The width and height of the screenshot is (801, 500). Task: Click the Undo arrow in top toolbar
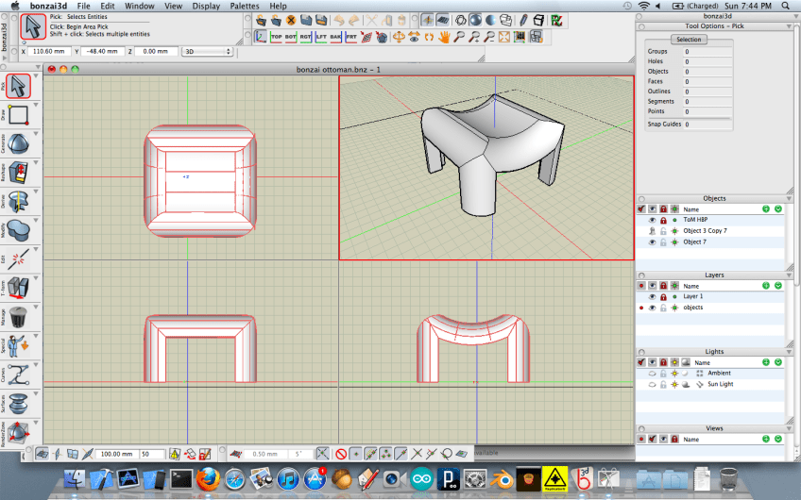(340, 19)
